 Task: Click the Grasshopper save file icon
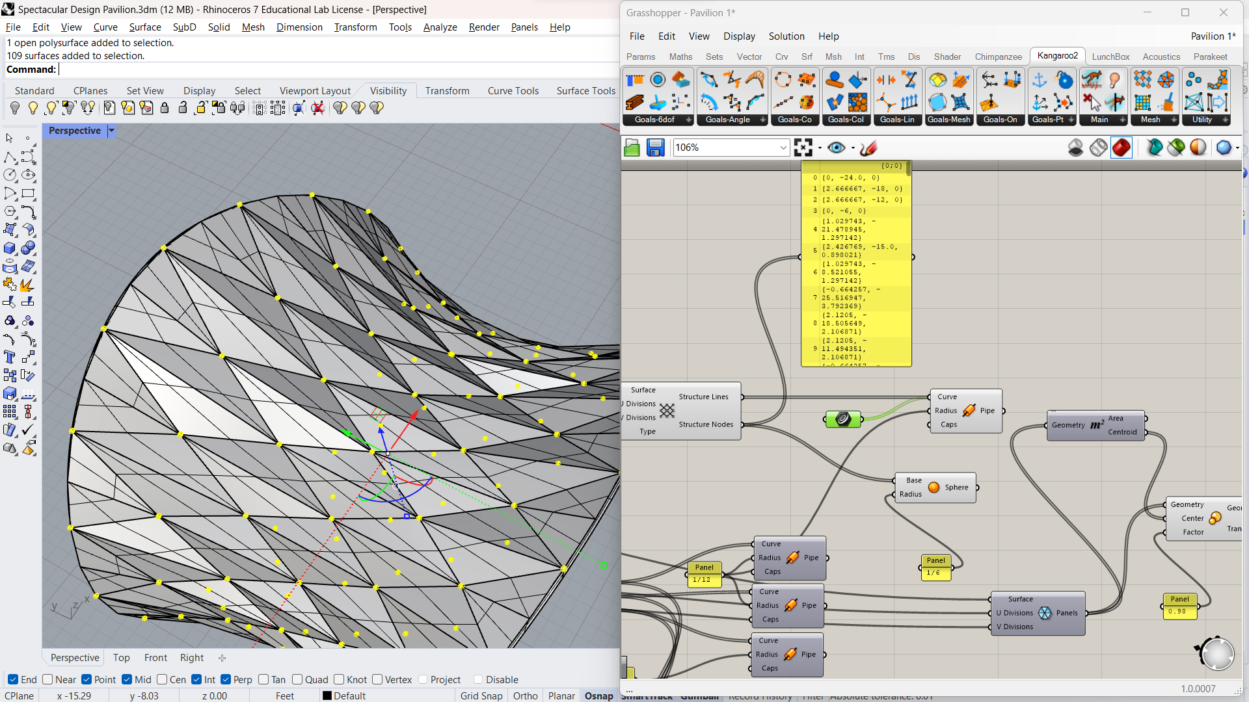click(x=655, y=148)
